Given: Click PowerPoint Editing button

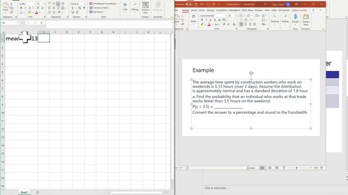Looking at the screenshot, I should point(285,18).
